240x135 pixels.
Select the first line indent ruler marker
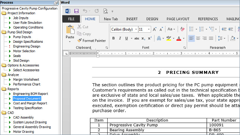[x=98, y=52]
